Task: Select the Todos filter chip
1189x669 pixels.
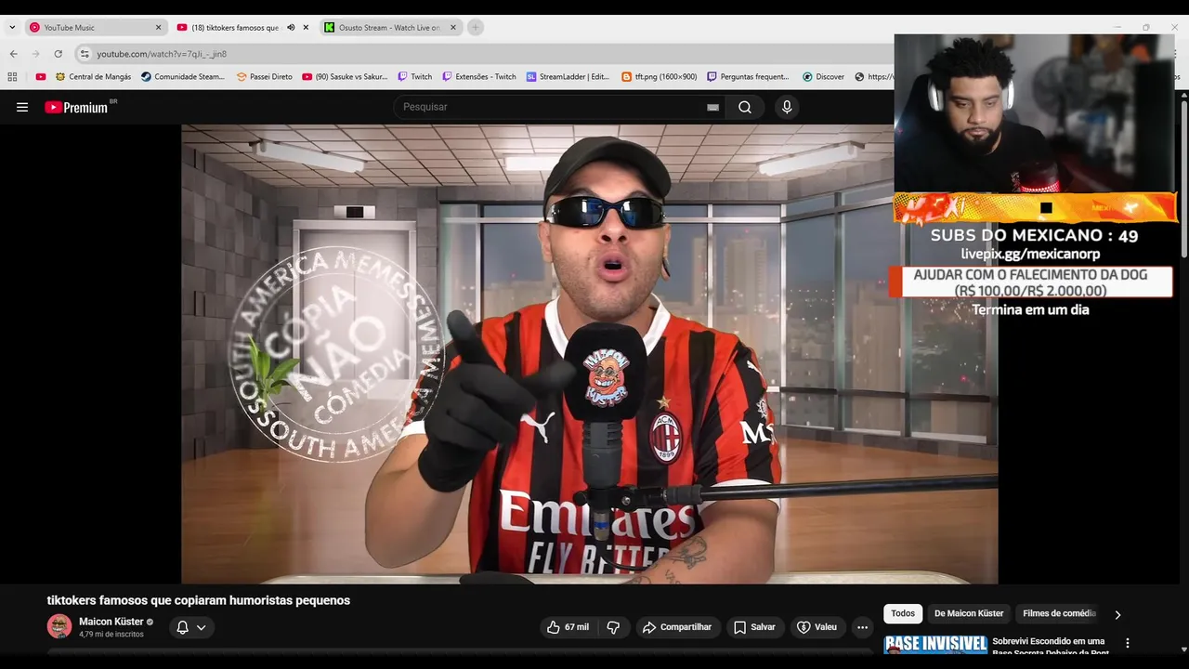Action: [x=903, y=613]
